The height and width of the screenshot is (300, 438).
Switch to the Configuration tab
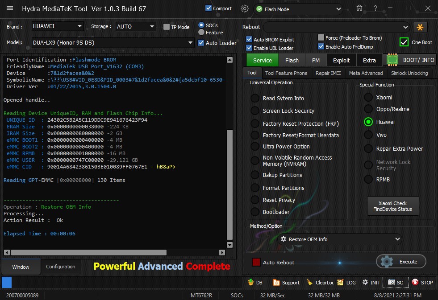tap(61, 267)
